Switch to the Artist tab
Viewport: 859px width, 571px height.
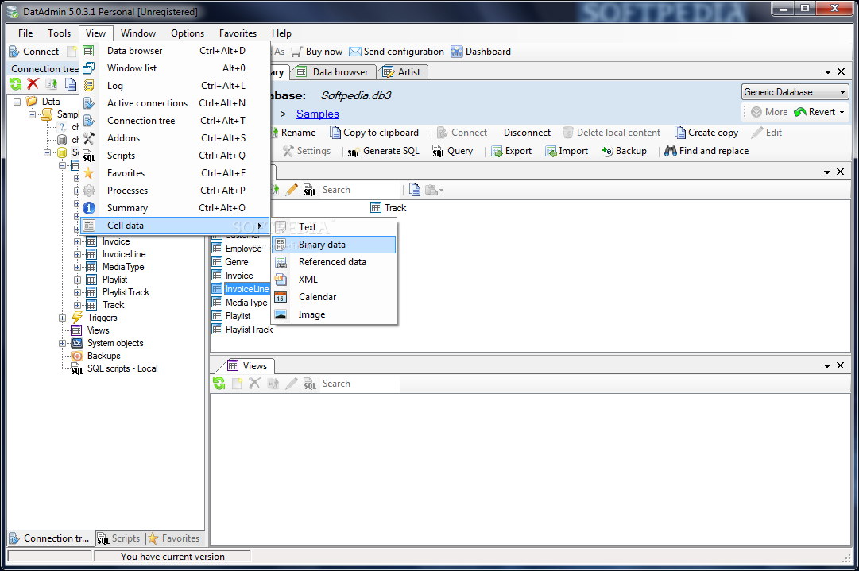click(x=402, y=72)
